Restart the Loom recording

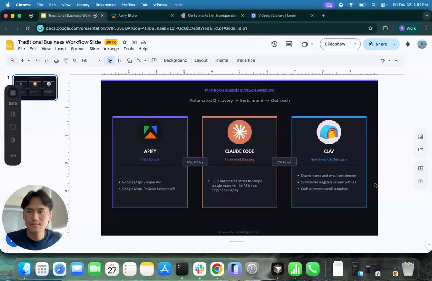coord(12,127)
